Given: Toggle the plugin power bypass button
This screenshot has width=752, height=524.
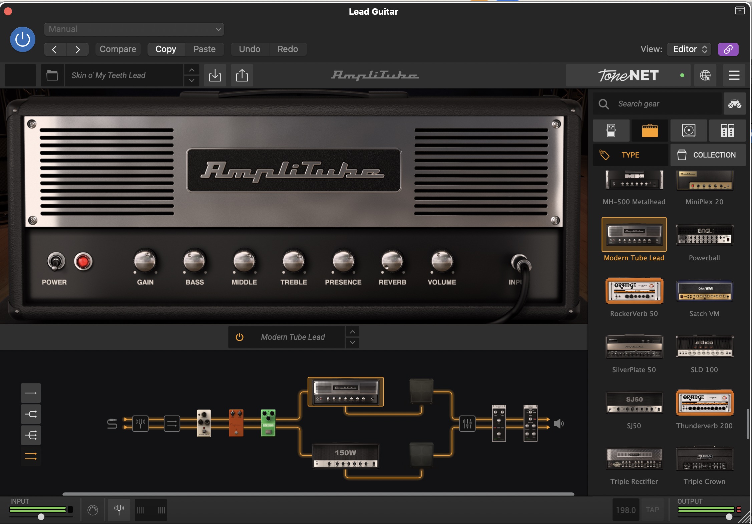Looking at the screenshot, I should click(x=23, y=39).
